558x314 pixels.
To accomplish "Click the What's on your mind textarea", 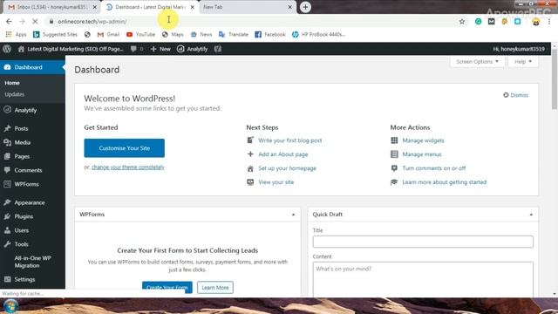I will point(423,279).
